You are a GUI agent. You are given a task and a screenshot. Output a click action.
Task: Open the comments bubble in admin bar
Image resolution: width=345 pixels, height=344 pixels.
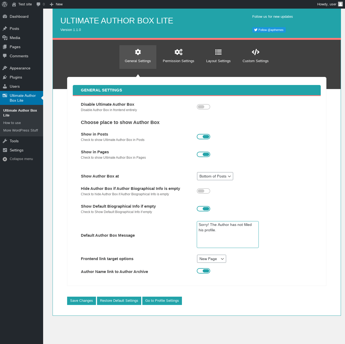point(39,4)
